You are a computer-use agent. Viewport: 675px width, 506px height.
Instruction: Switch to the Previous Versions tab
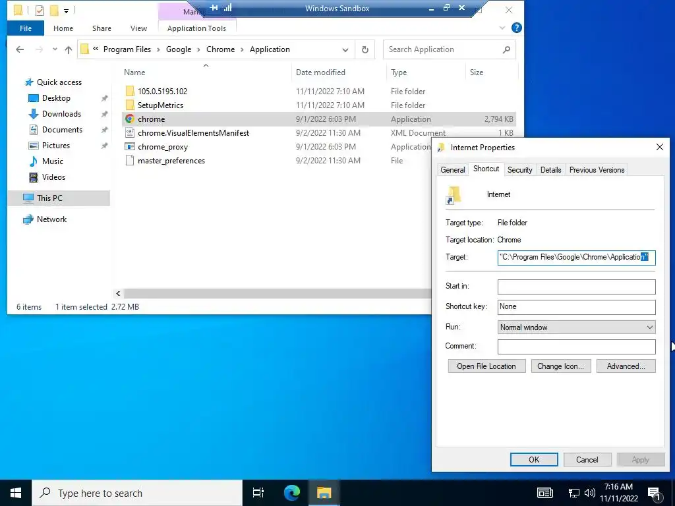tap(597, 170)
